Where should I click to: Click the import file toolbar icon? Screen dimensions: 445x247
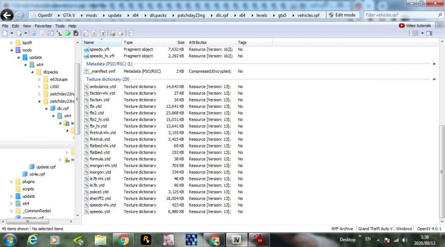click(x=19, y=33)
